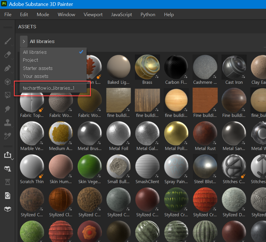Open the Edit menu
This screenshot has height=242, width=266.
coord(24,15)
